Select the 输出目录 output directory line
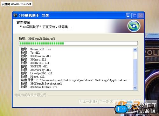Viewport: 159px width, 116px height. pyautogui.click(x=76, y=80)
